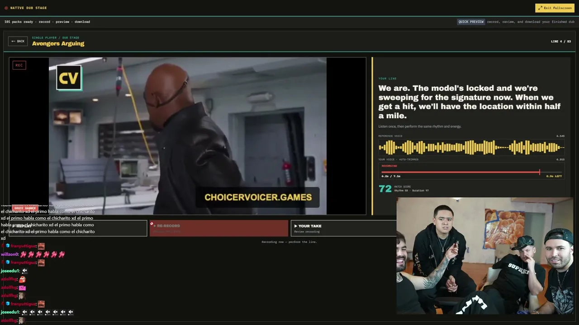Click the Exit Fullscreen button

(x=555, y=8)
